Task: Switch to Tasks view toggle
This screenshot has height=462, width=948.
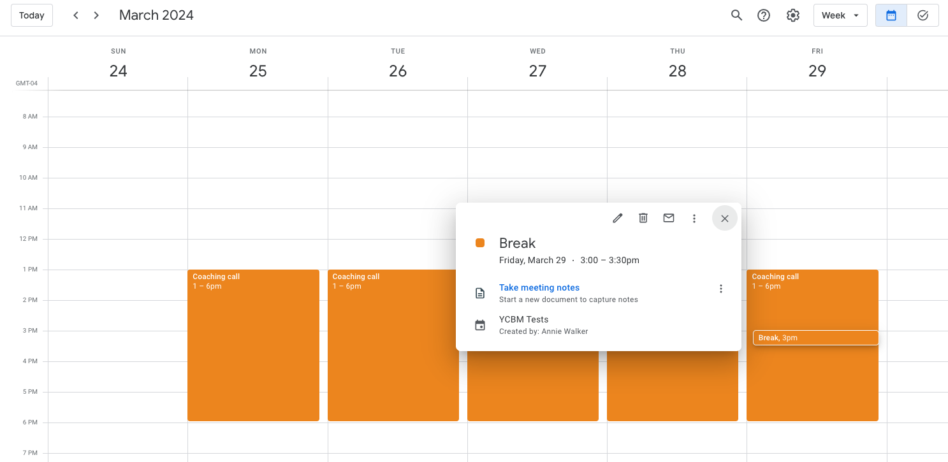Action: pyautogui.click(x=922, y=15)
